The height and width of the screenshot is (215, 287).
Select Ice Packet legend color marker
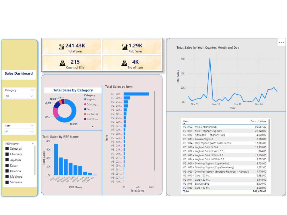tap(85, 114)
